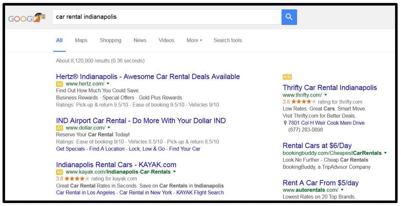This screenshot has width=401, height=206.
Task: Click the Find Your Car sitelink
Action: click(185, 149)
